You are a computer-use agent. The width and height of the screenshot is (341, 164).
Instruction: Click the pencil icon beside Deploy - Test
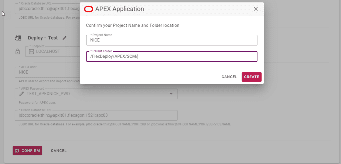[64, 38]
